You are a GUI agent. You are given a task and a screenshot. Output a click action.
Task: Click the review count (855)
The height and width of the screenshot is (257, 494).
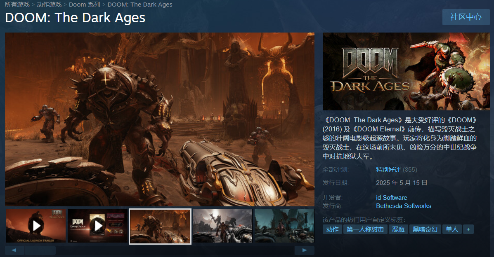(x=410, y=170)
